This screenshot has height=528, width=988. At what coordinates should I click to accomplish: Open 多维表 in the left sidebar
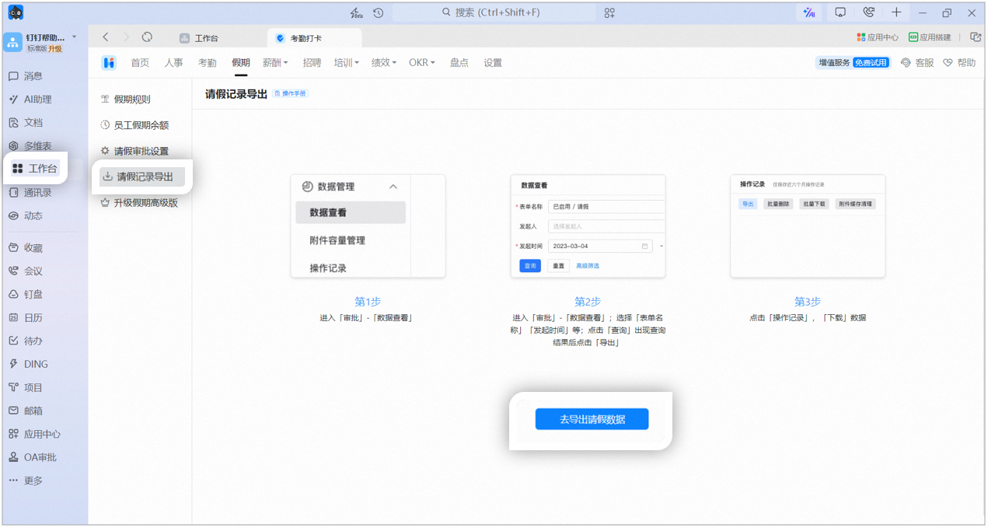(30, 146)
